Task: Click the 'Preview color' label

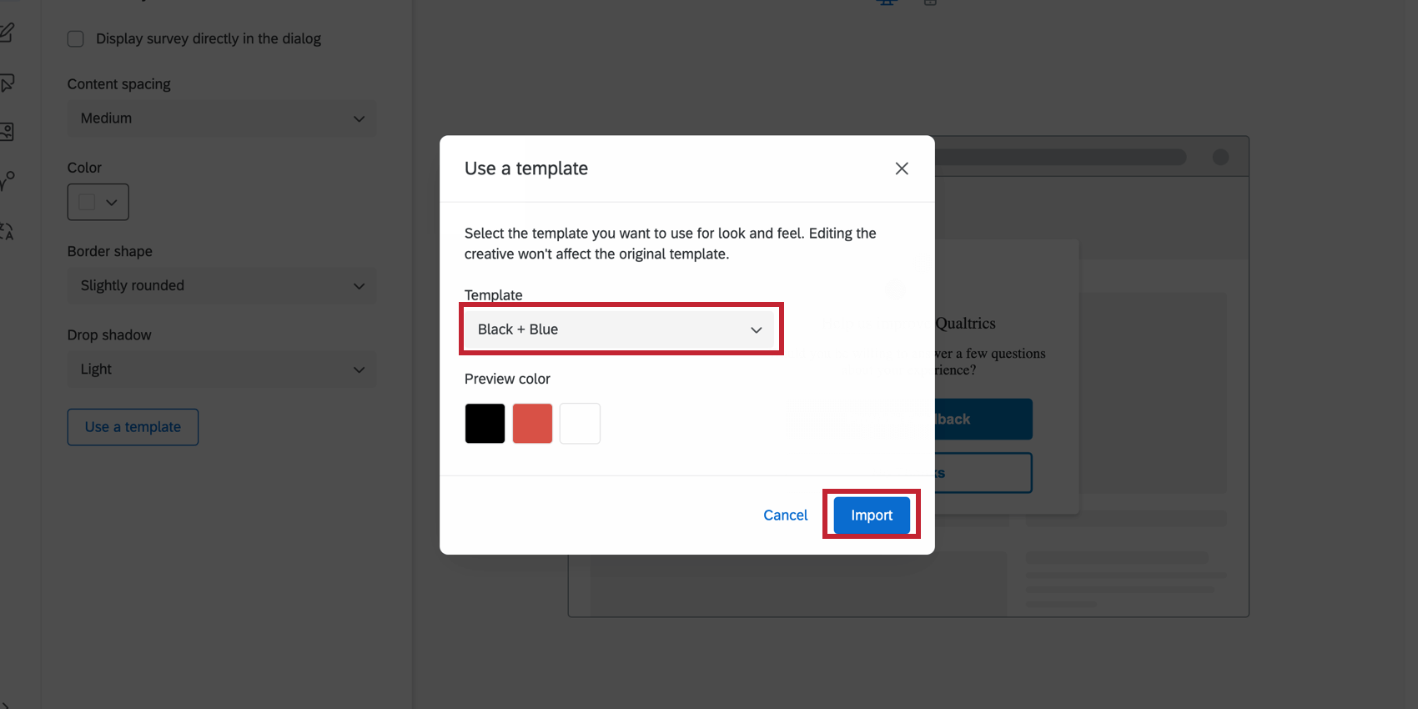Action: [507, 379]
